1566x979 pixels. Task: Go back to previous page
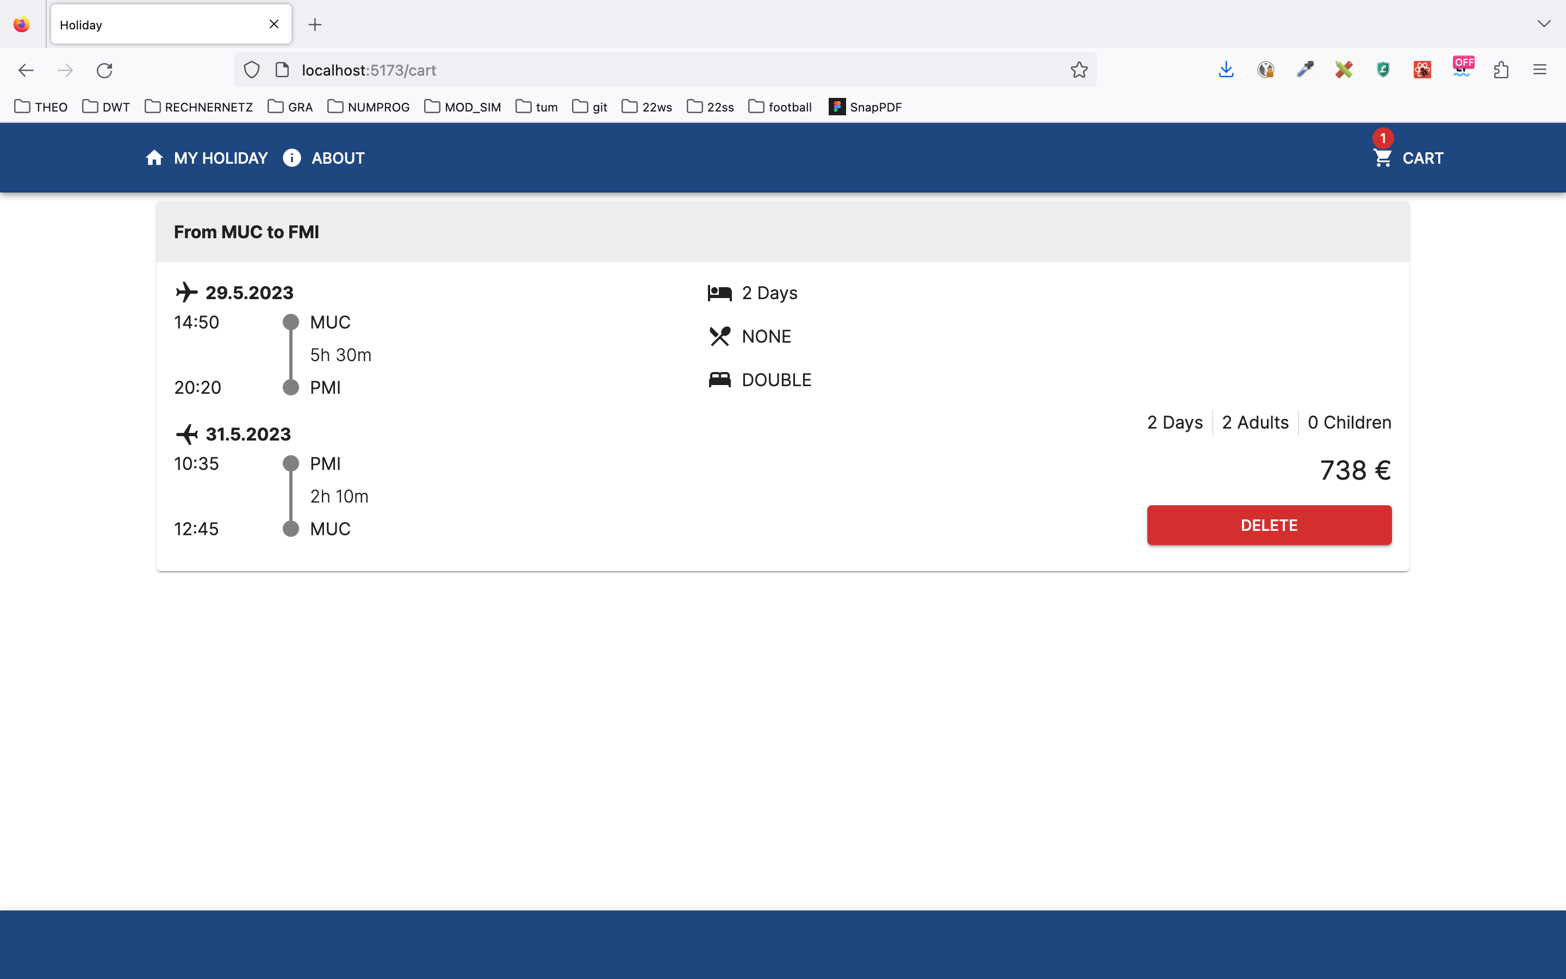[x=26, y=70]
